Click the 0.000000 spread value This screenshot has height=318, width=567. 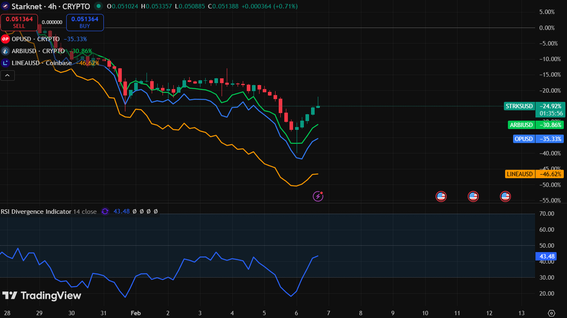click(52, 22)
